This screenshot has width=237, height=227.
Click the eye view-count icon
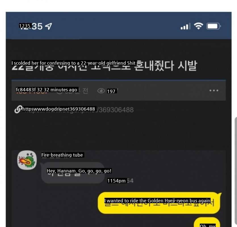[101, 91]
